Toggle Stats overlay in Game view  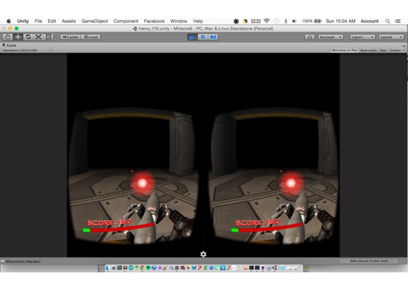point(383,50)
